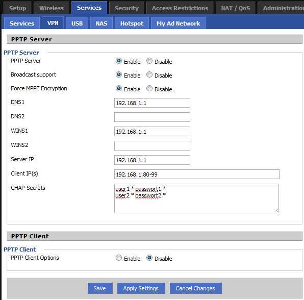This screenshot has height=300, width=304.
Task: Click the empty DNS2 input field
Action: (x=152, y=117)
